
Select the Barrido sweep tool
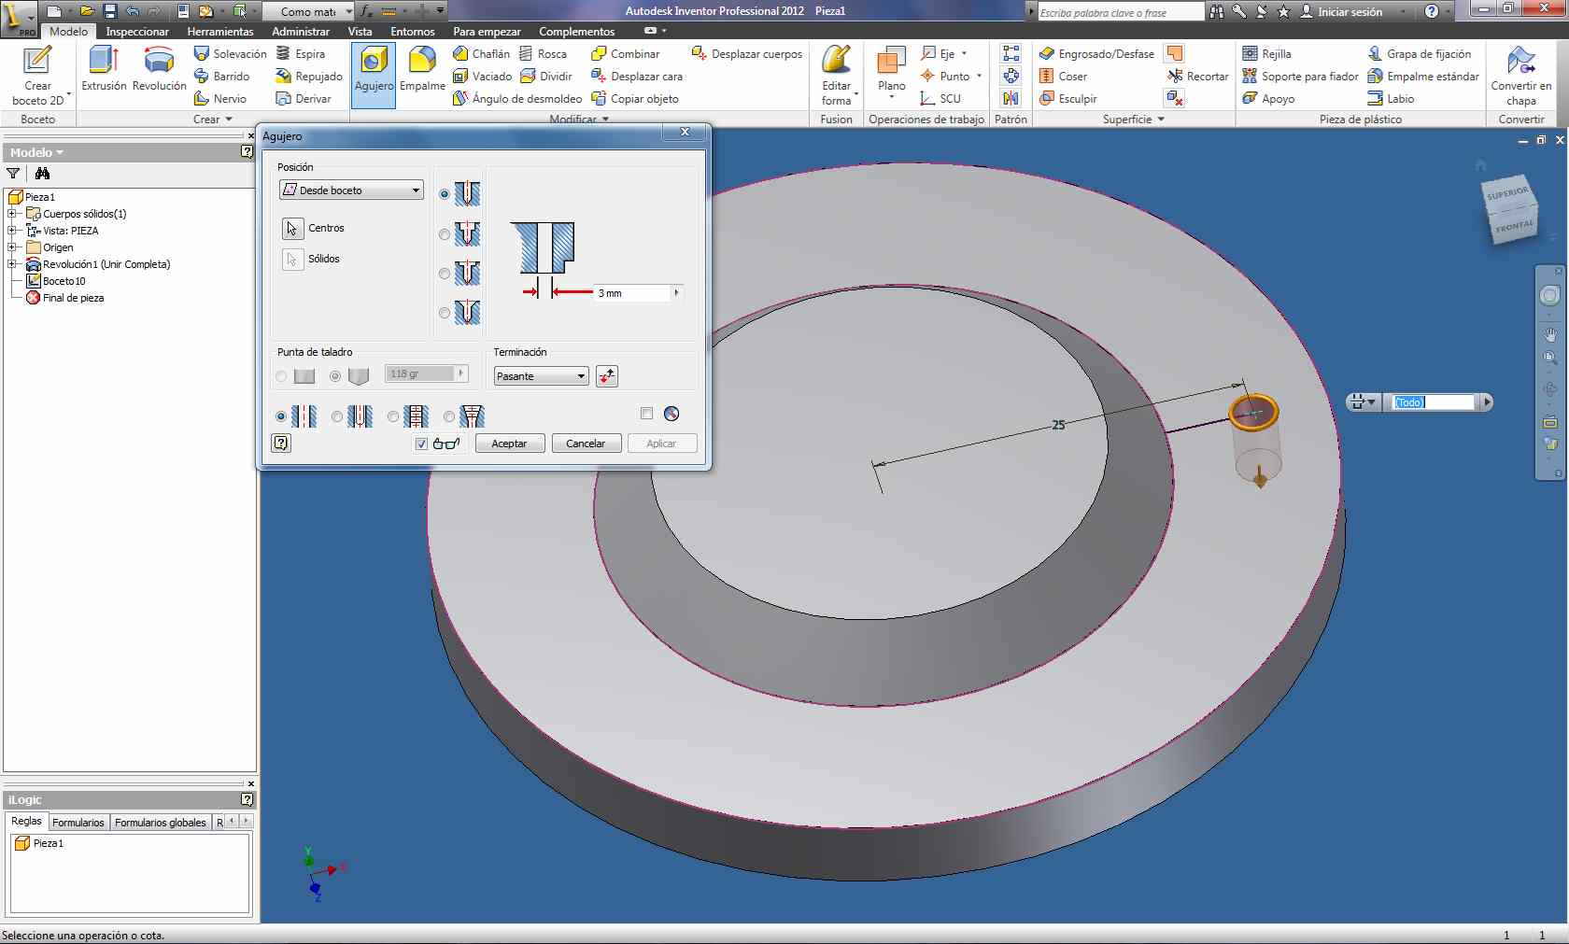pos(221,77)
